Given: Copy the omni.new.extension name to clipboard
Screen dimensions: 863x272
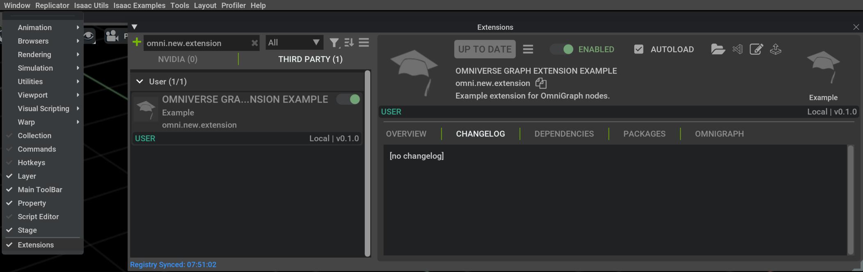Looking at the screenshot, I should click(541, 83).
